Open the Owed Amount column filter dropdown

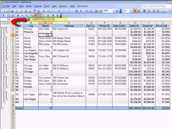click(154, 26)
